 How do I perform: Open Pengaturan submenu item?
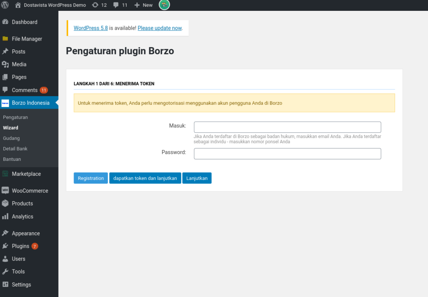click(x=15, y=117)
